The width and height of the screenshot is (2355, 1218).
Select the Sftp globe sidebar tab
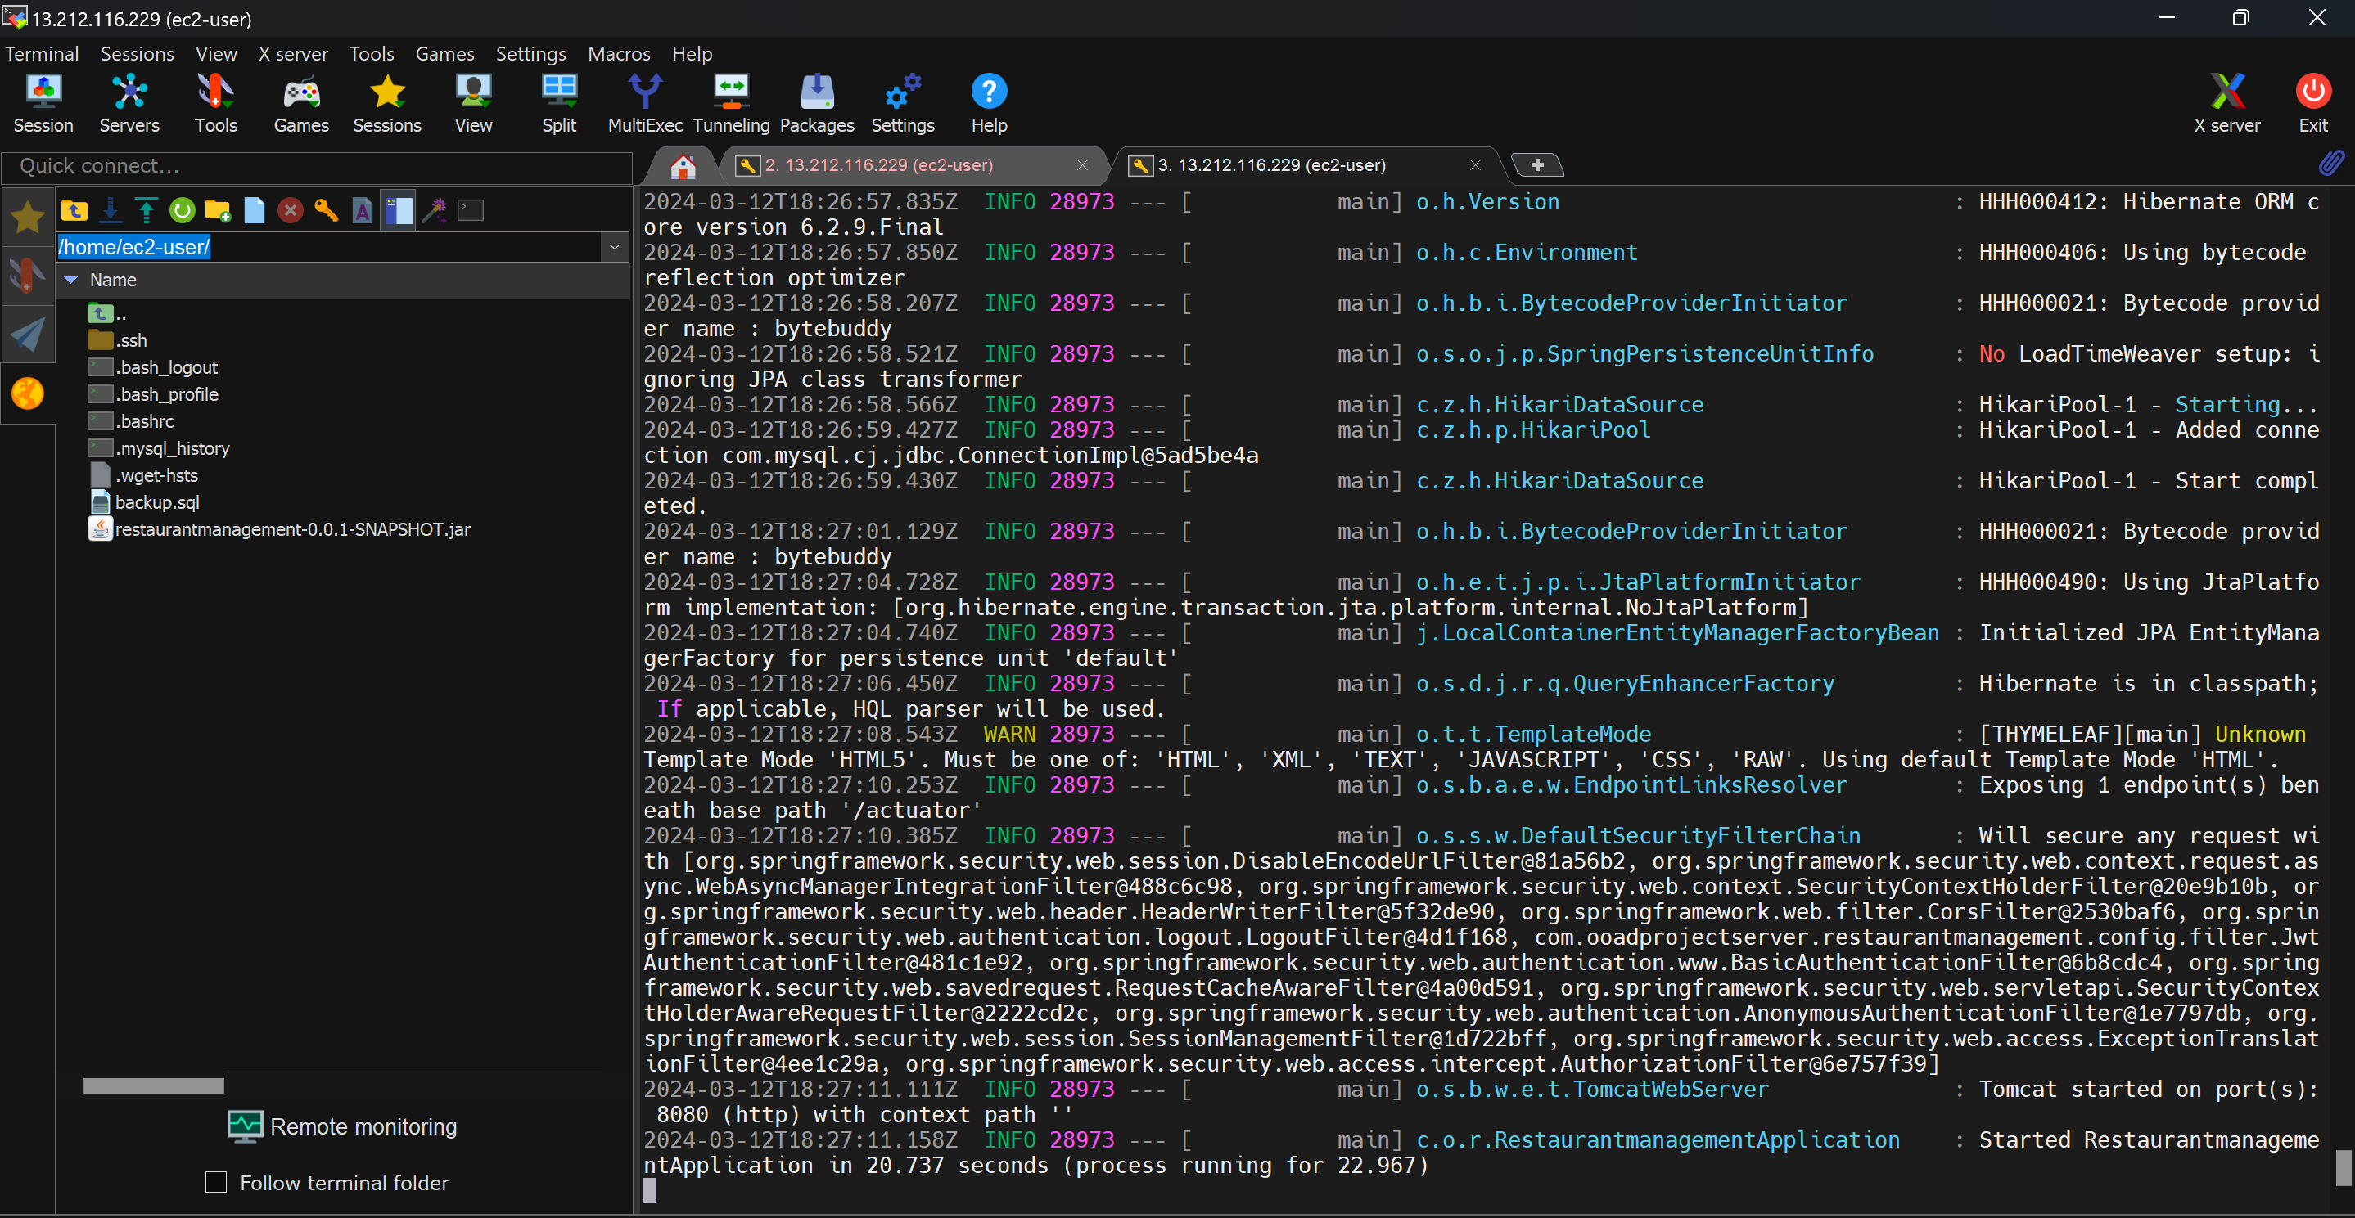28,393
